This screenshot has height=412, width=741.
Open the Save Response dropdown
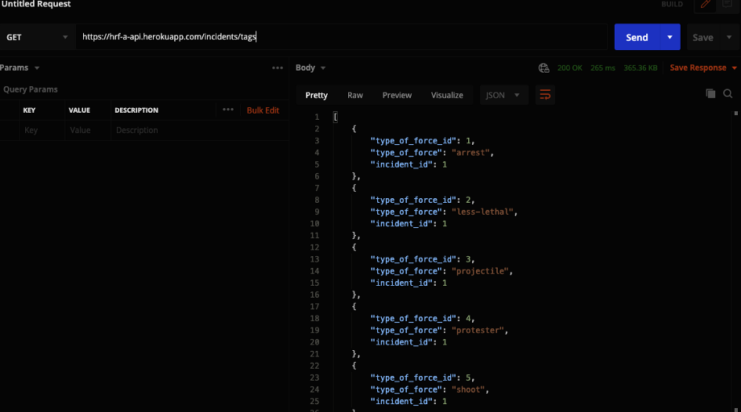[735, 68]
